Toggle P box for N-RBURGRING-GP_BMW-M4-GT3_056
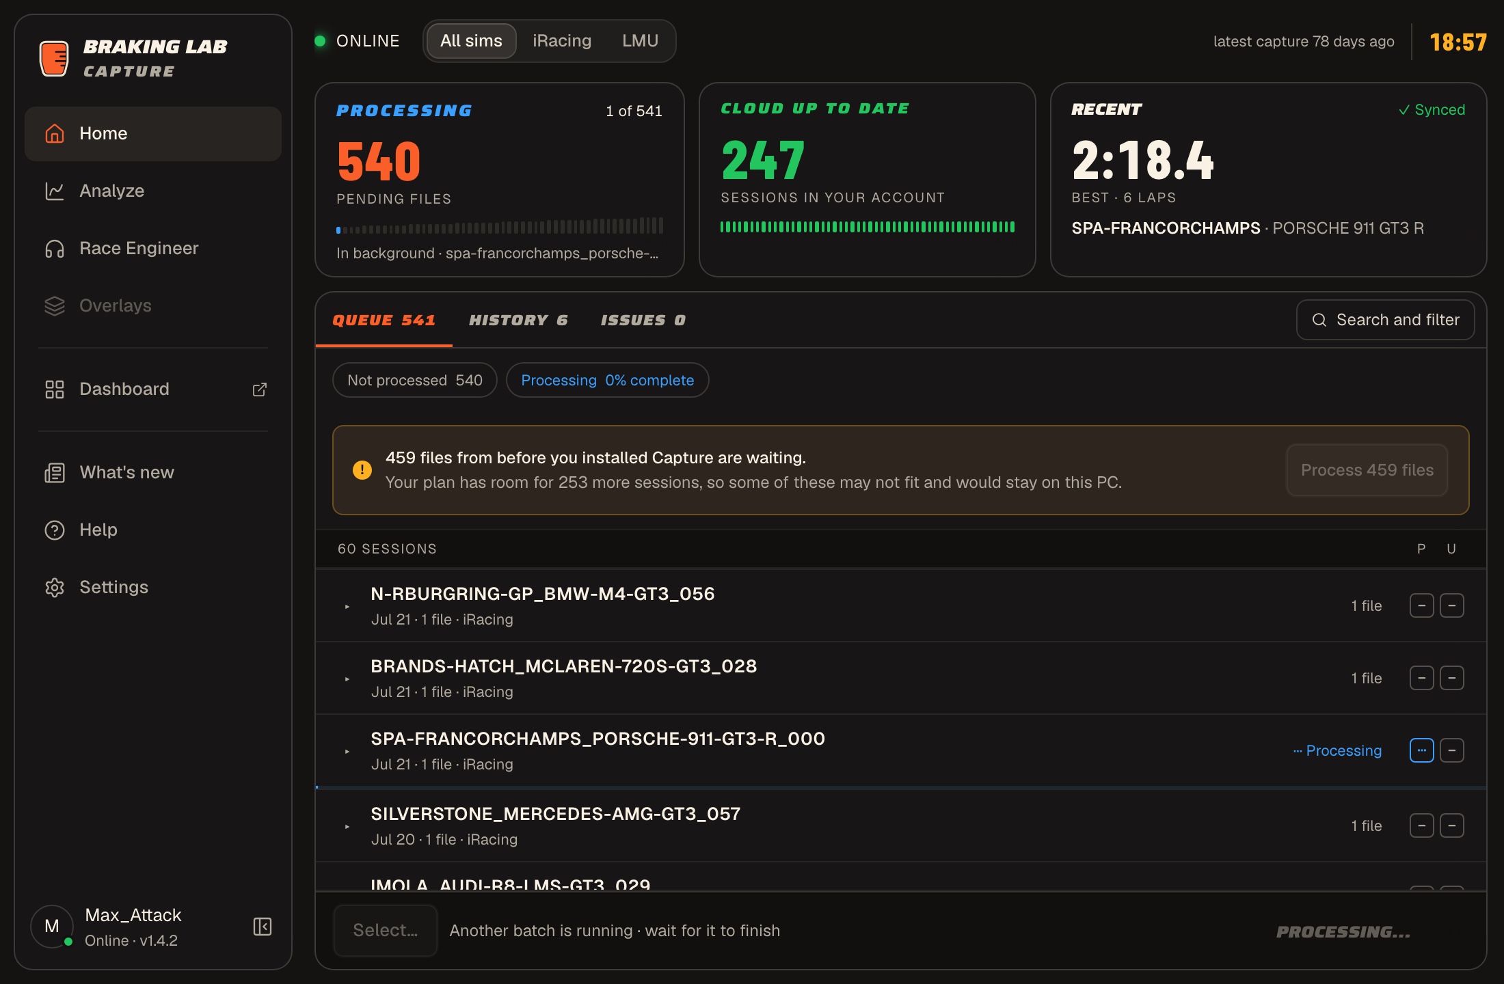The height and width of the screenshot is (984, 1504). 1422,605
